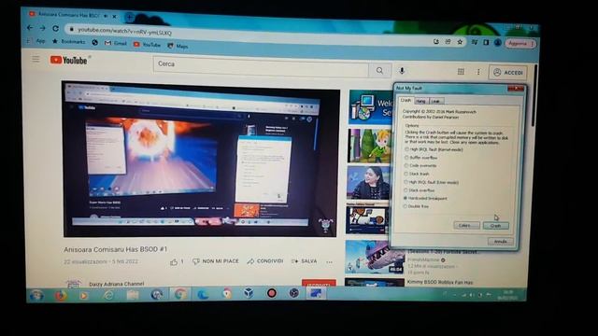Switch to the Hang tab in NotMyFault
Screen dimensions: 598x336
pos(421,101)
